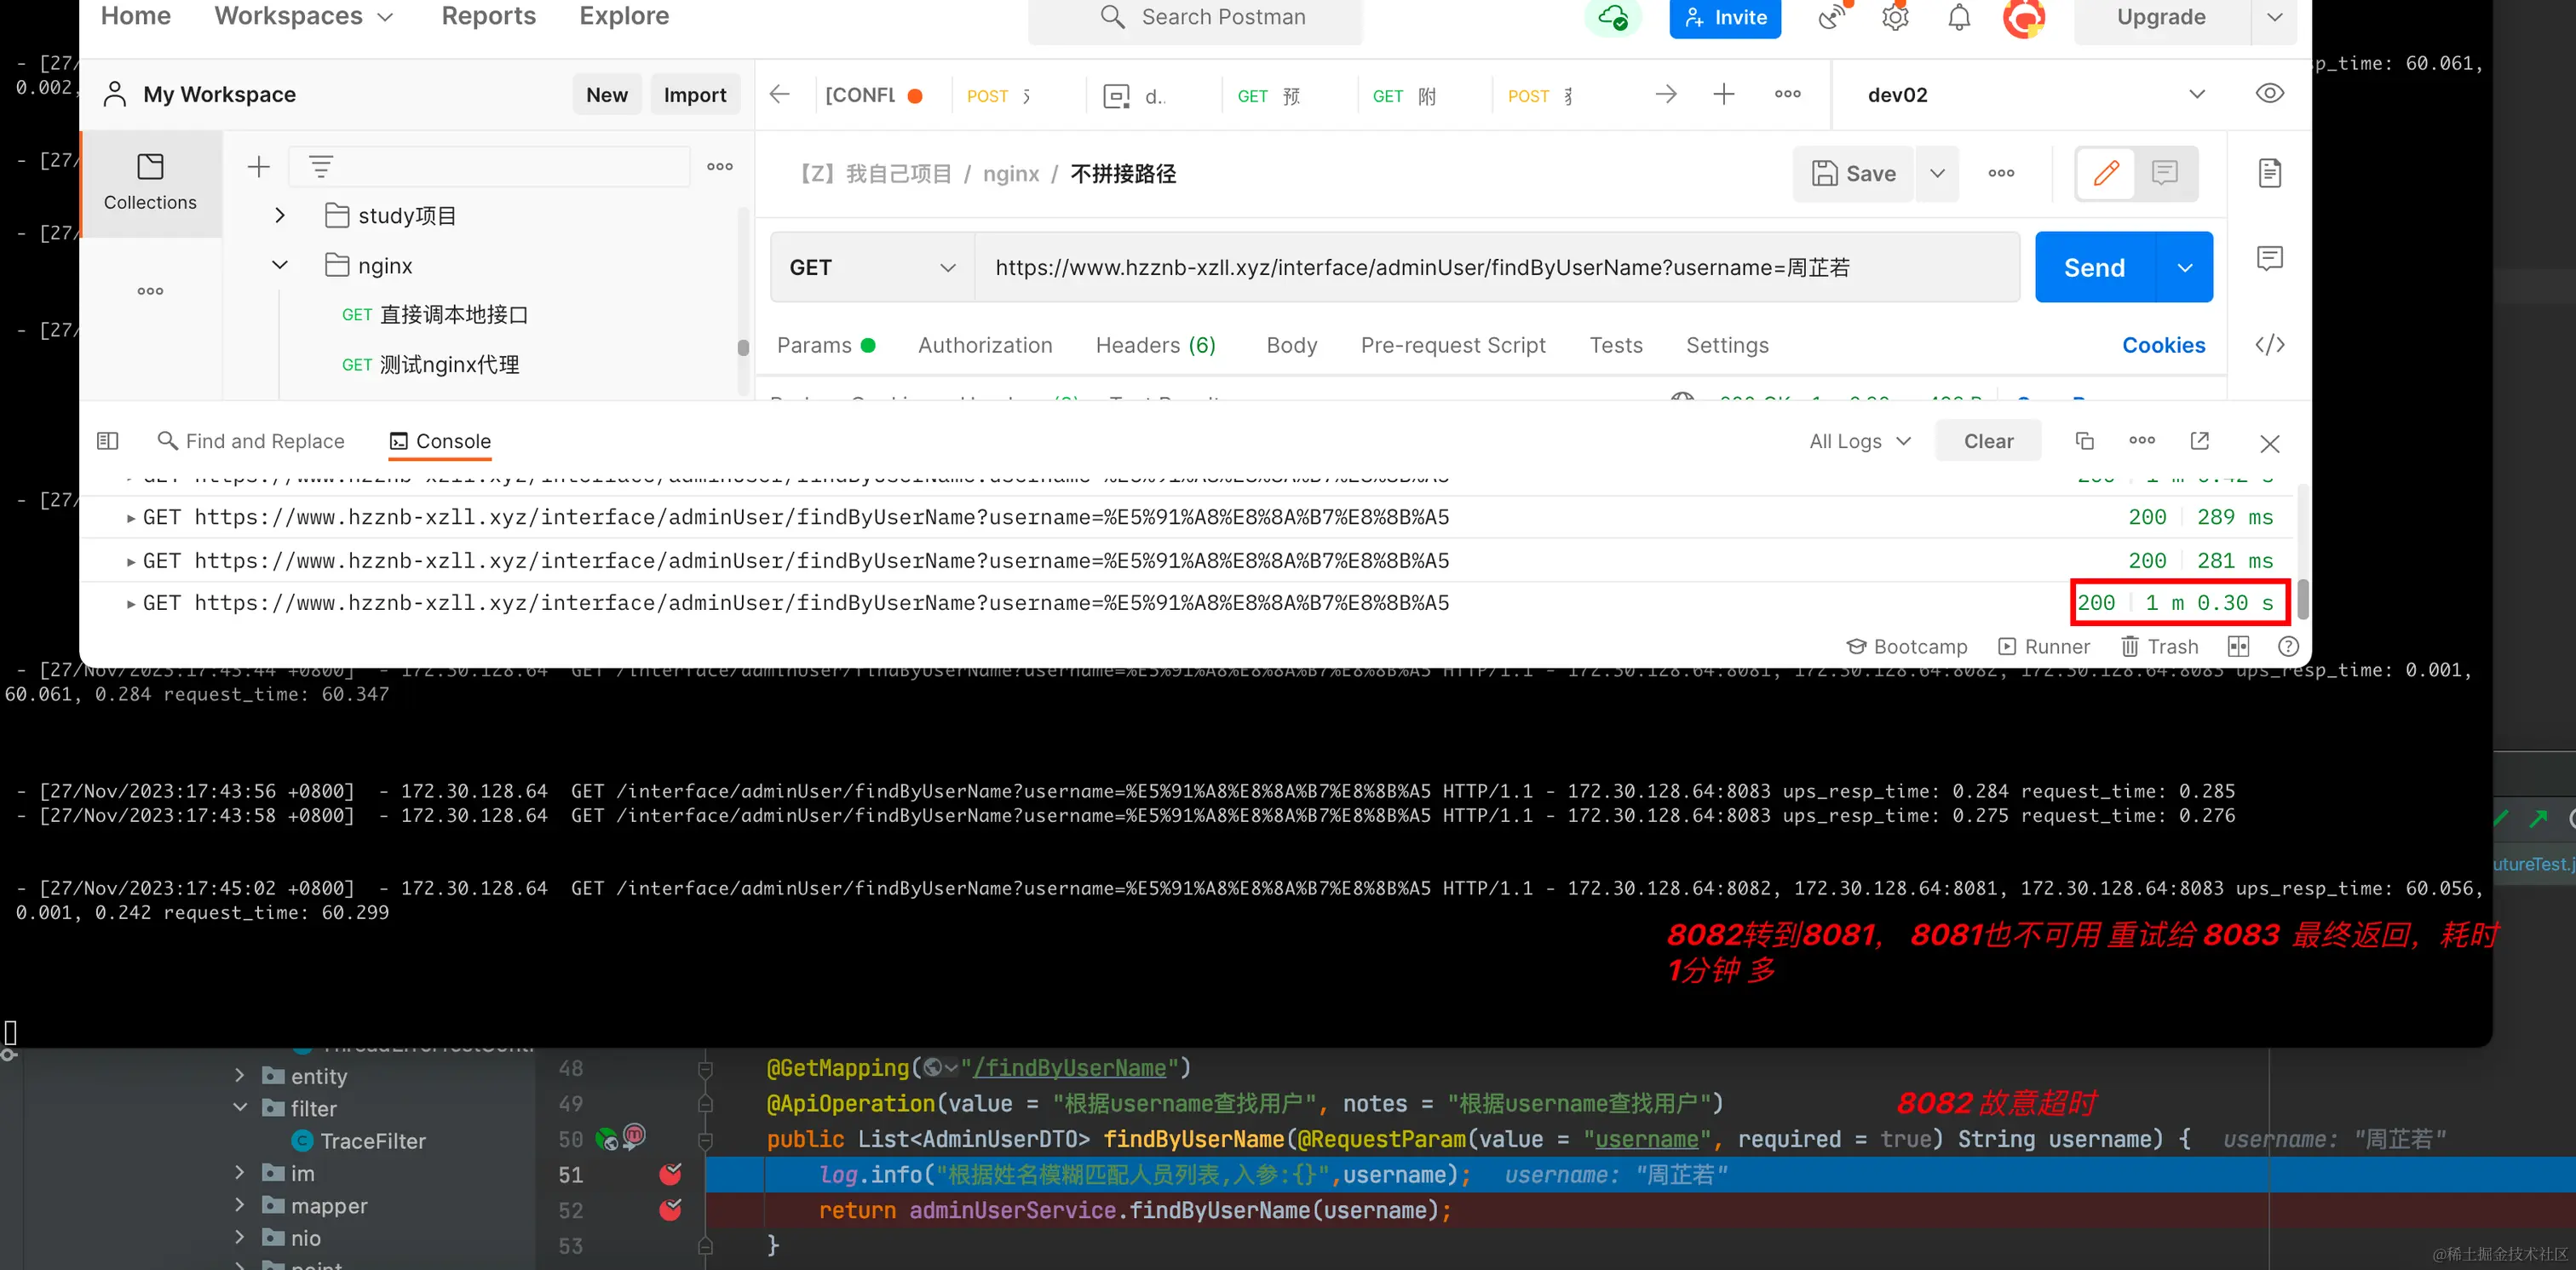Open the All Logs filter dropdown

click(x=1860, y=441)
